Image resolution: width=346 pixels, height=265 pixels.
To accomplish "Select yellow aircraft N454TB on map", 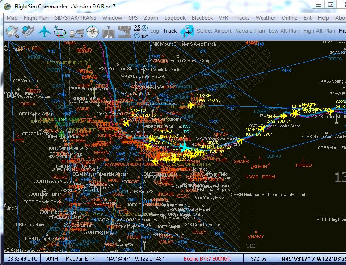I will 126,123.
